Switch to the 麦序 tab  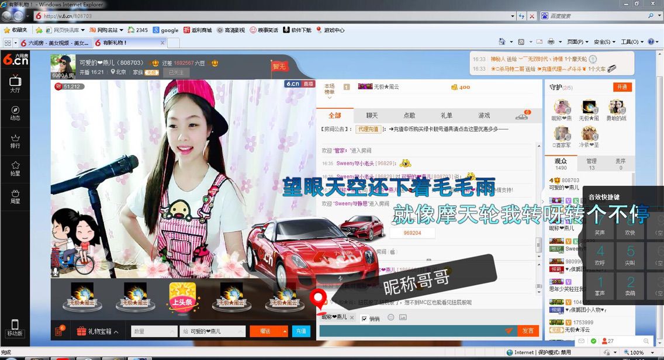tap(620, 164)
